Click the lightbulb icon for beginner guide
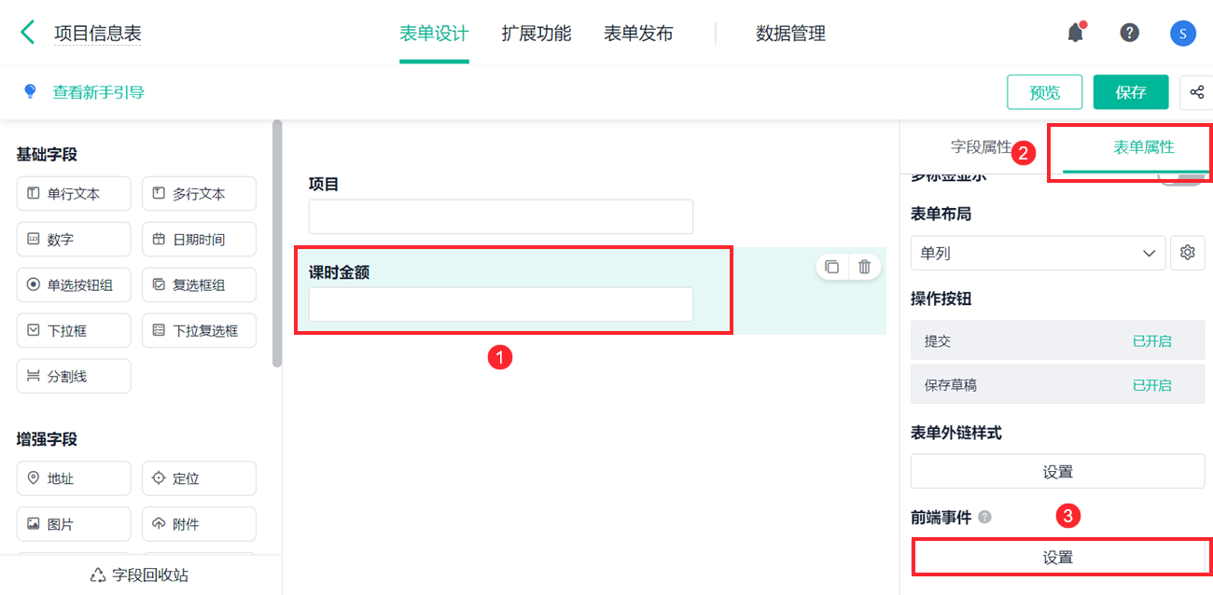This screenshot has width=1213, height=595. (30, 91)
